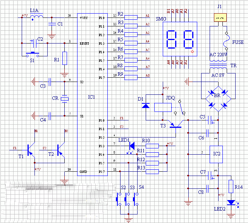248x223 pixels.
Task: Click the C6 capacitor symbol
Action: click(207, 133)
